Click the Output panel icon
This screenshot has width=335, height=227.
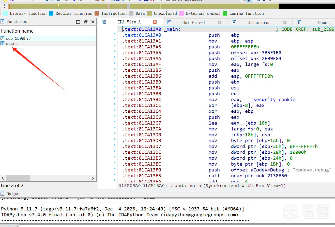pyautogui.click(x=3, y=194)
